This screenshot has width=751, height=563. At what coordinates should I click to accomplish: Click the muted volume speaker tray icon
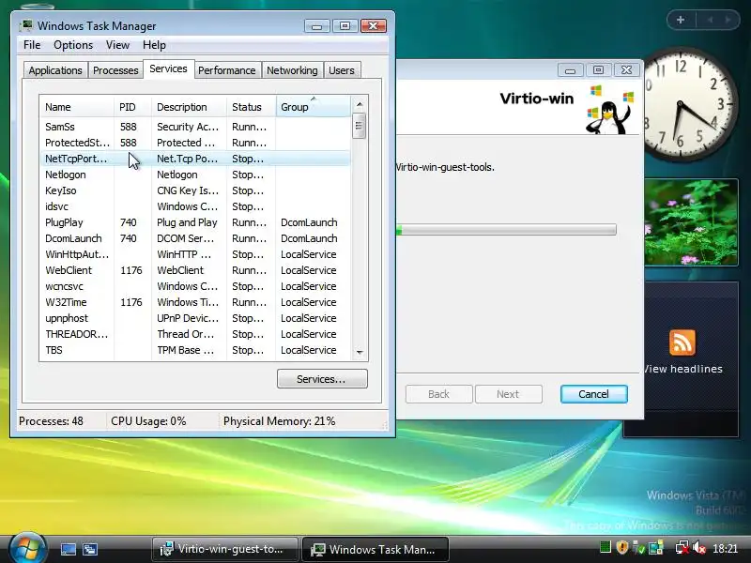tap(699, 547)
